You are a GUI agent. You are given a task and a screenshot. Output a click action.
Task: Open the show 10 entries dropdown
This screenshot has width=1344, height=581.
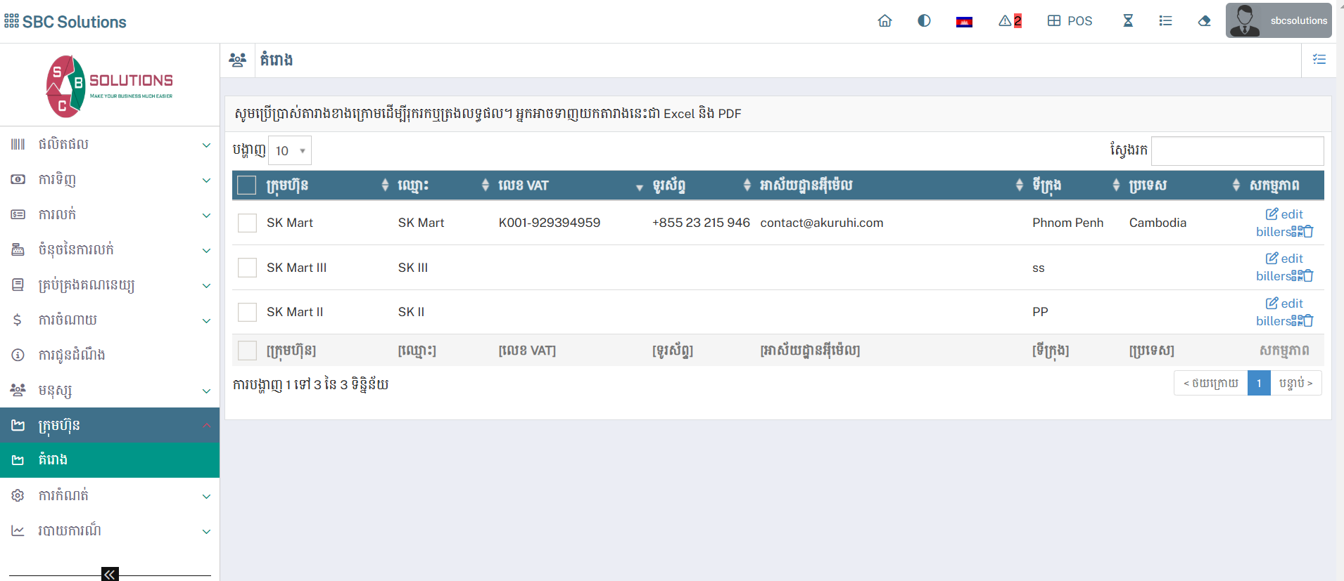(289, 150)
